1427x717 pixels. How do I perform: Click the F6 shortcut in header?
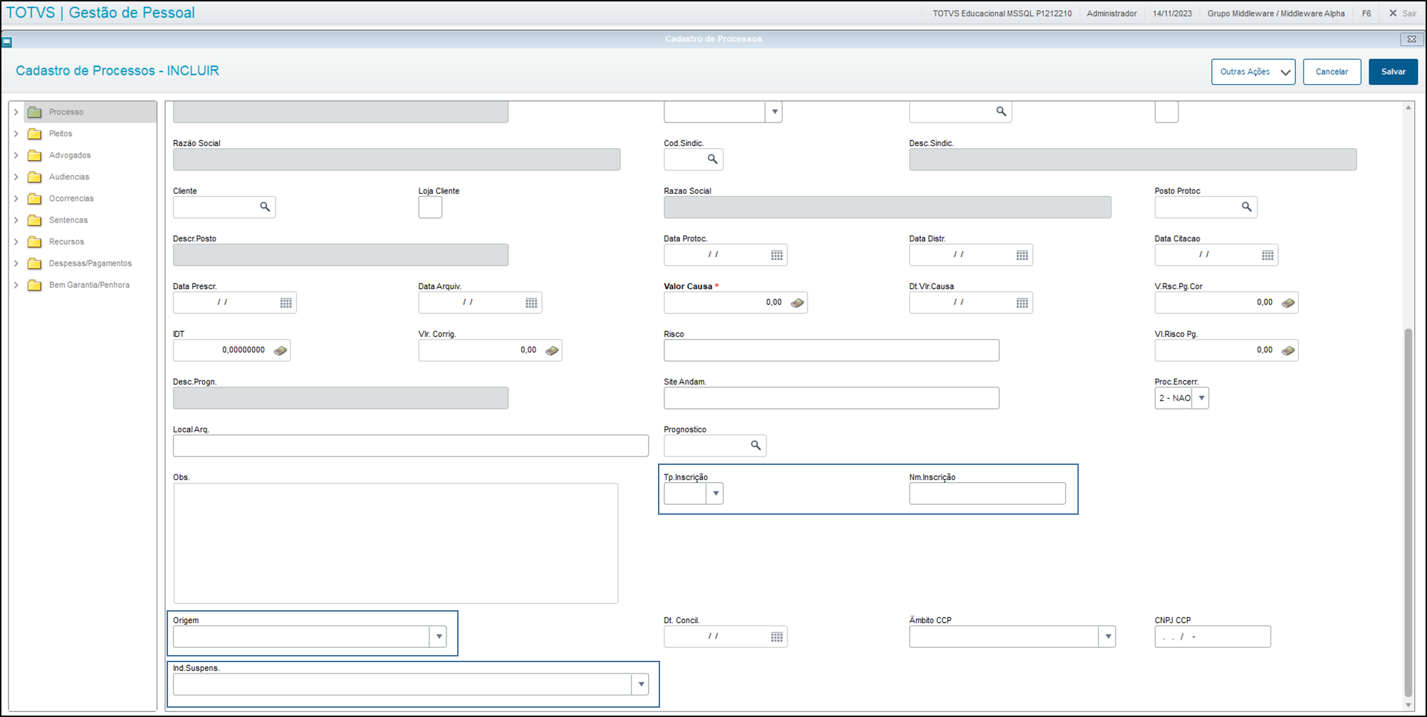point(1366,14)
